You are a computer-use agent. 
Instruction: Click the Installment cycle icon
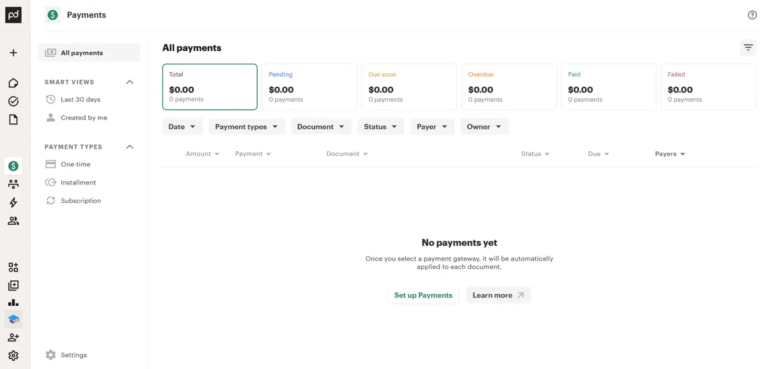[x=51, y=183]
